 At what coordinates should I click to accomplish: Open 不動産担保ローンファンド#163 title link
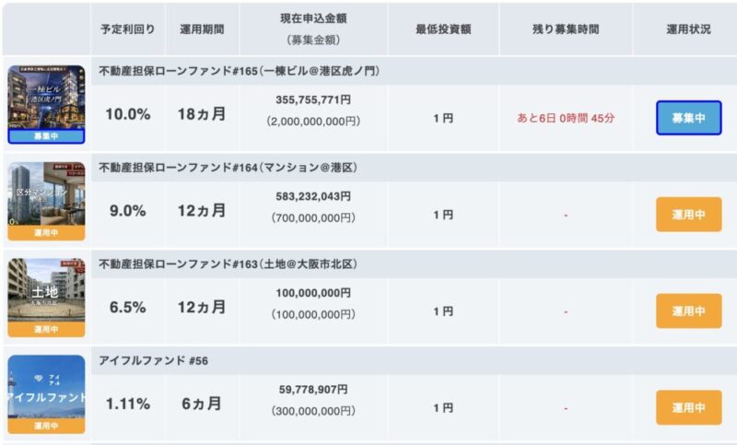click(228, 264)
